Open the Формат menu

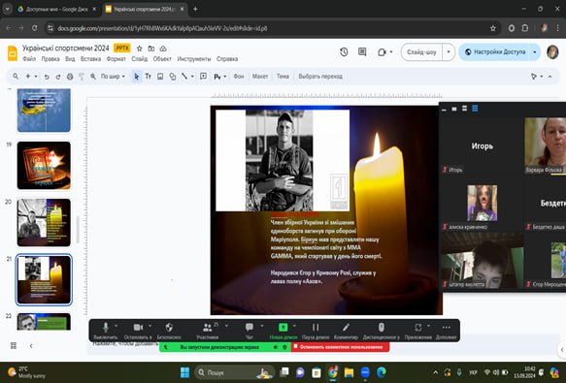pos(117,59)
